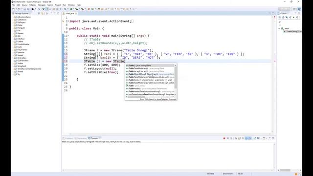Screen dimensions: 313x176
Task: Minimize the Package Explorer view
Action: pos(54,13)
